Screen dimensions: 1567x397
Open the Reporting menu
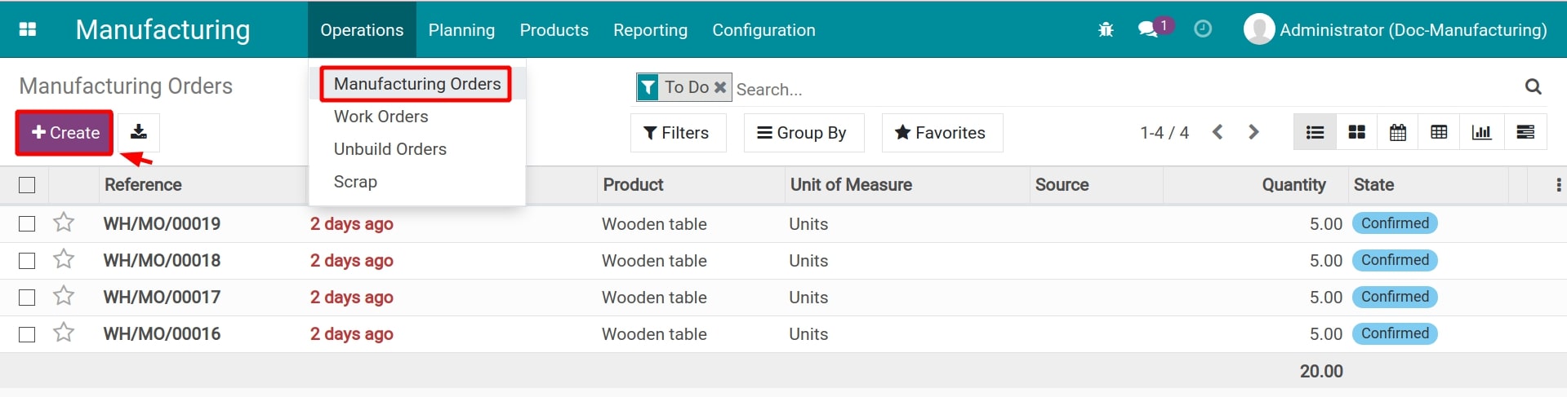click(650, 30)
